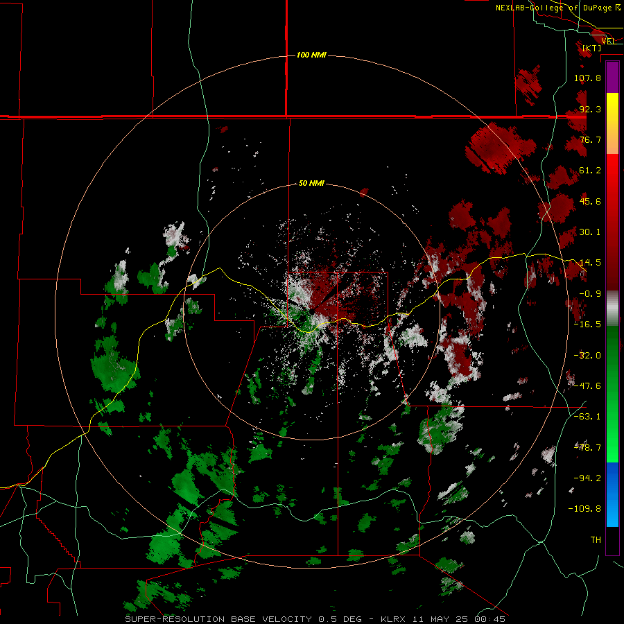Click the 100 NMI range ring label
Viewport: 624px width, 624px height.
pyautogui.click(x=311, y=55)
